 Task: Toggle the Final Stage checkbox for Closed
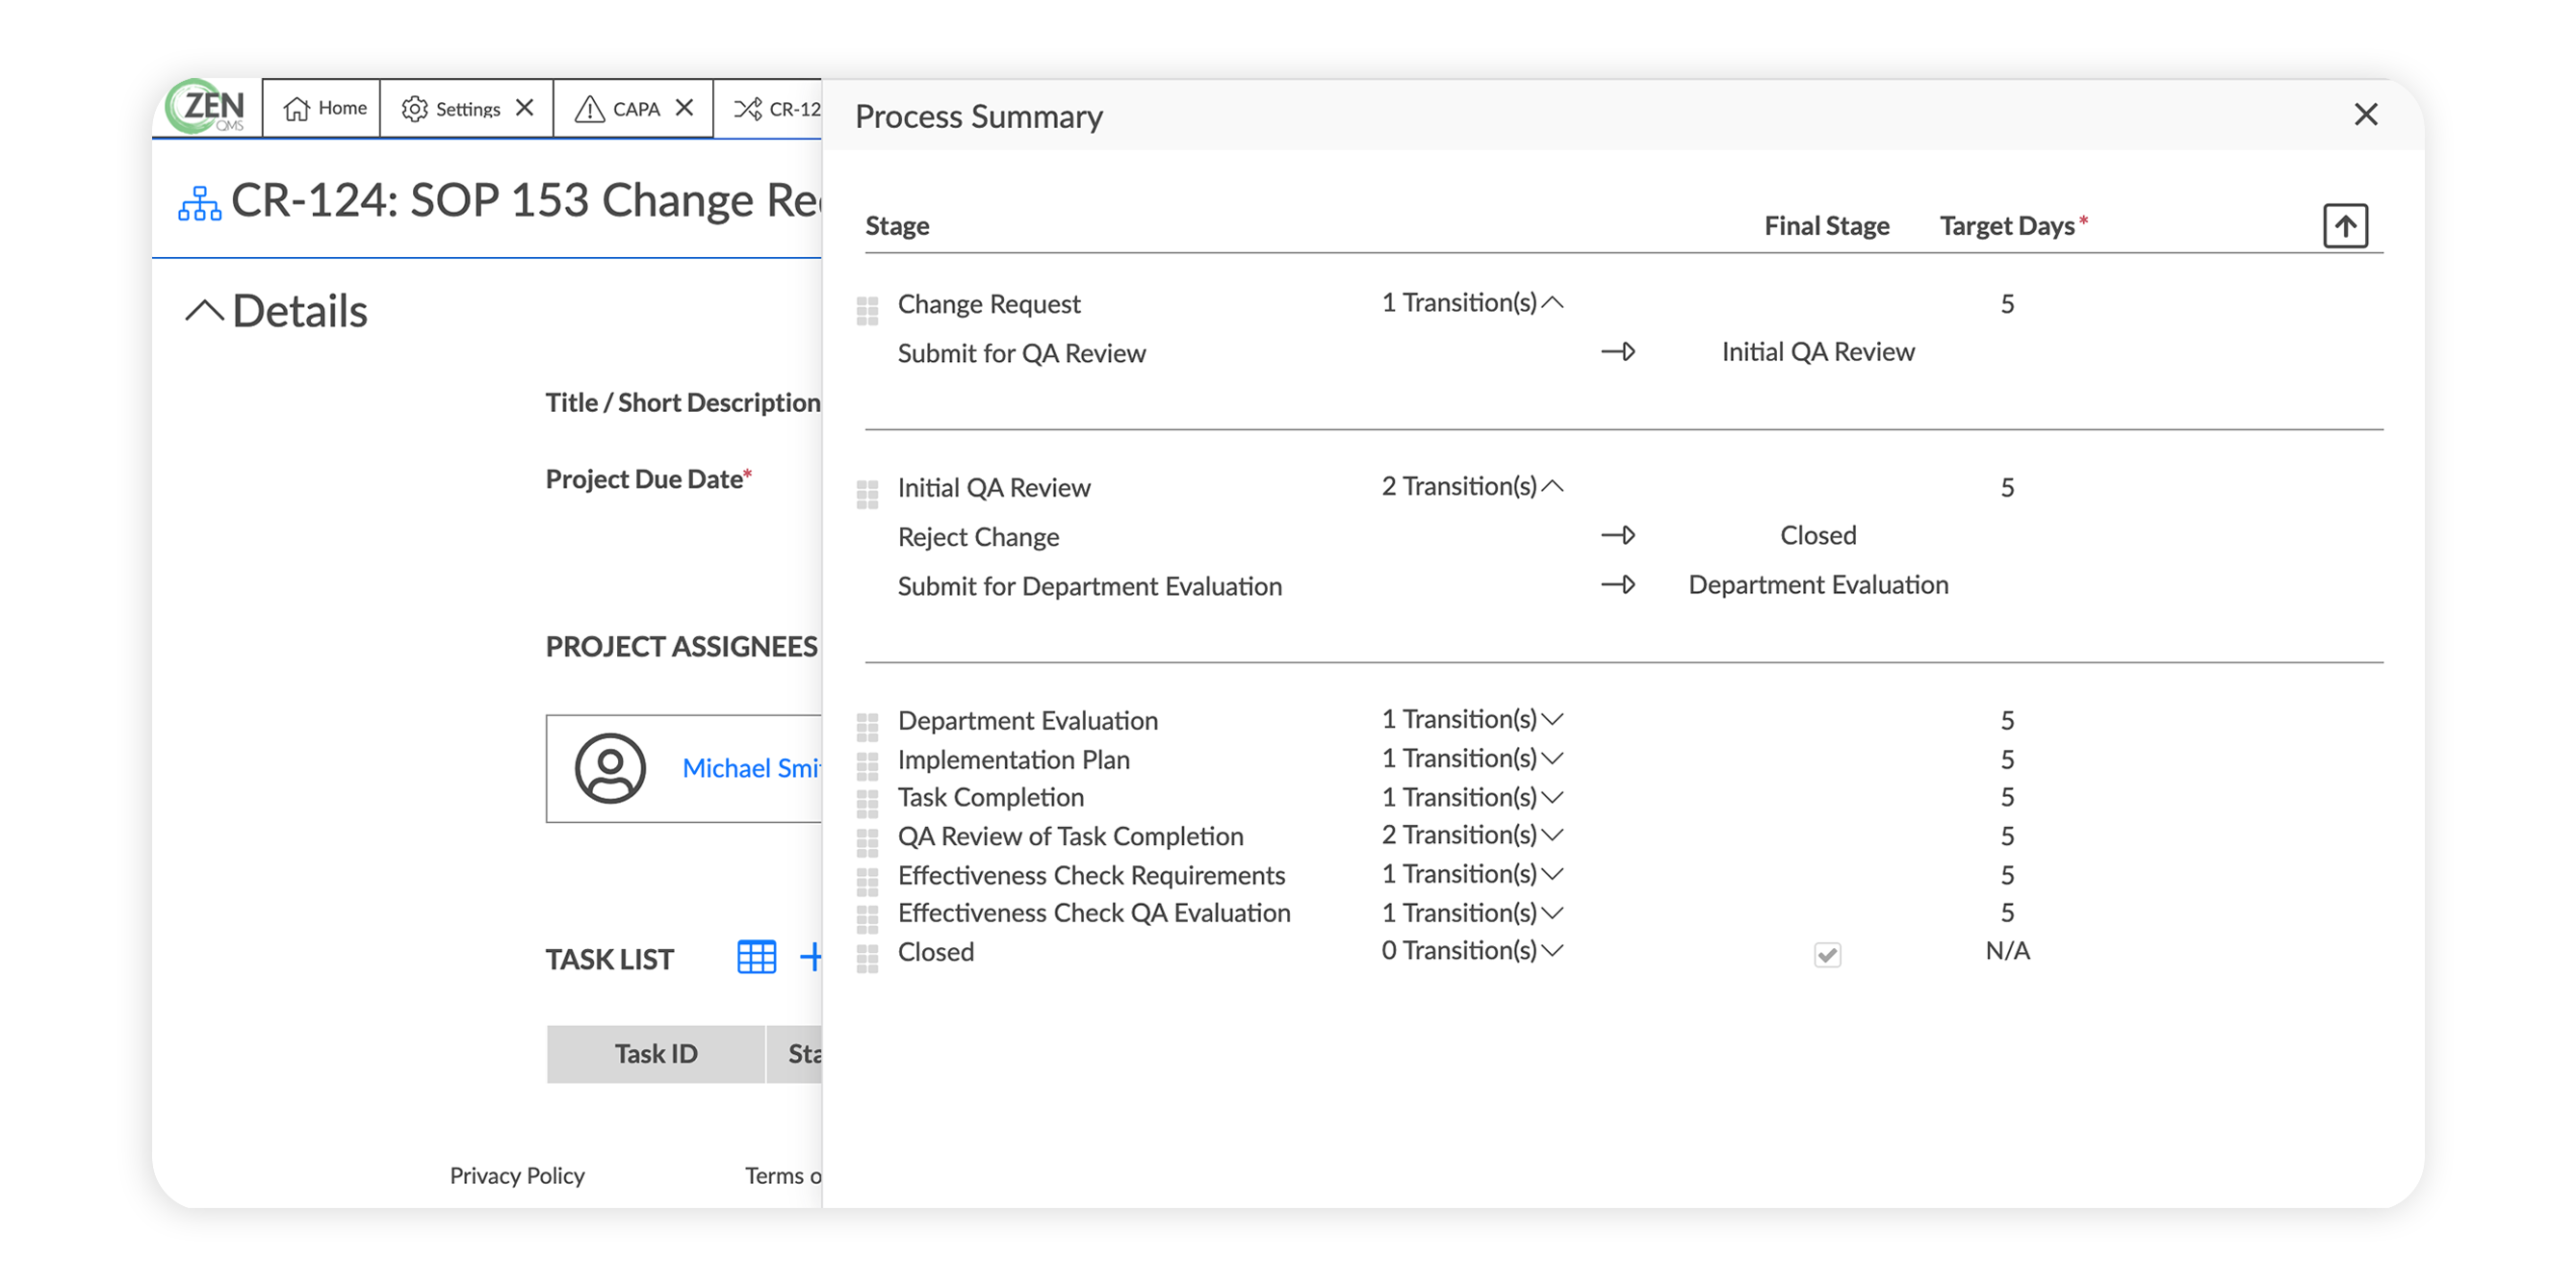click(x=1826, y=954)
